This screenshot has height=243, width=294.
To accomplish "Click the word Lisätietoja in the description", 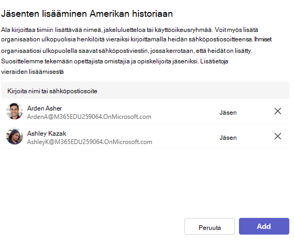I will click(x=214, y=61).
